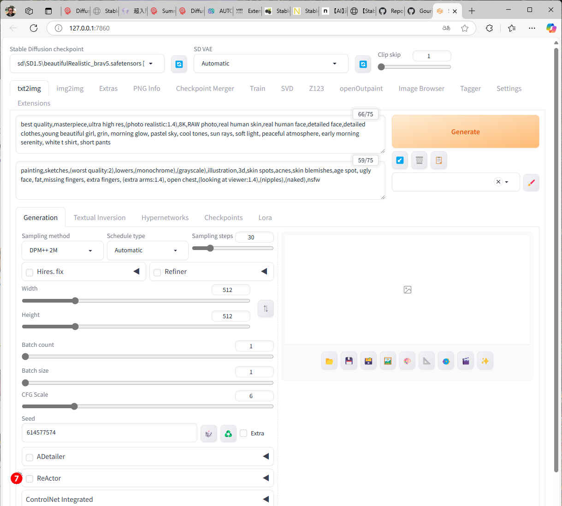Expand the ControlNet Integrated panel
The image size is (562, 506).
click(x=266, y=499)
